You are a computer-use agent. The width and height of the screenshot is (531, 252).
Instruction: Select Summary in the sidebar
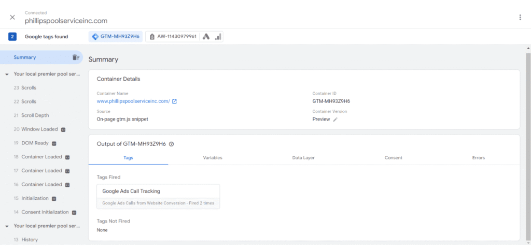41,57
